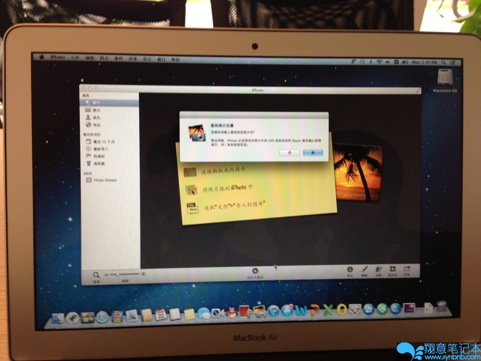481x361 pixels.
Task: Open Microsoft Word from the Dock
Action: click(x=301, y=311)
